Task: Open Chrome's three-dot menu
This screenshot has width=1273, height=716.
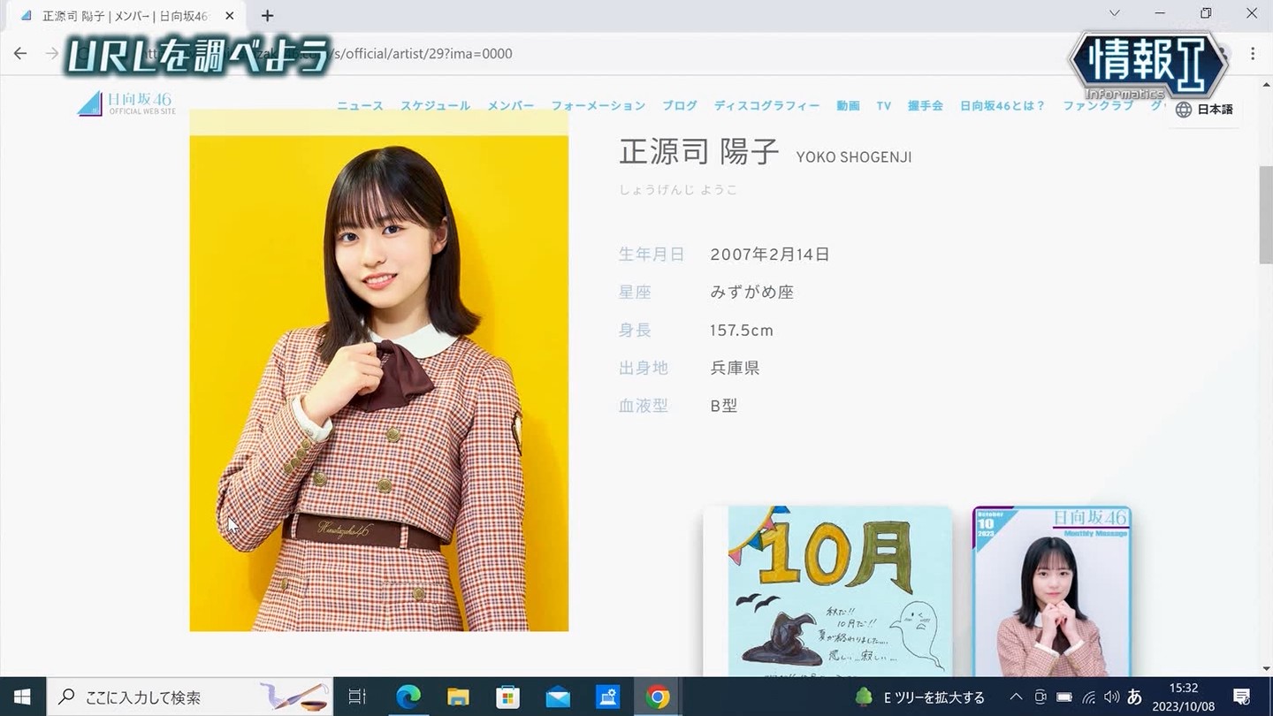Action: 1253,53
